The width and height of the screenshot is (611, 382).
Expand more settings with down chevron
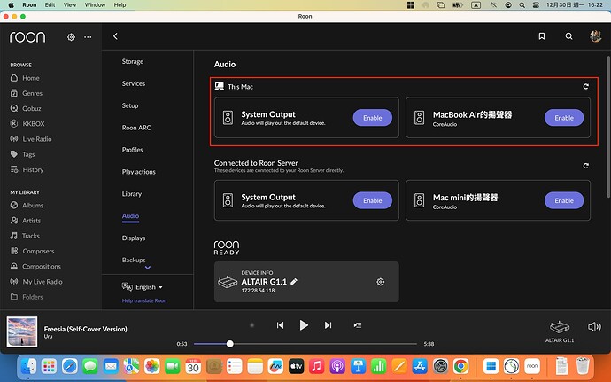click(x=147, y=268)
